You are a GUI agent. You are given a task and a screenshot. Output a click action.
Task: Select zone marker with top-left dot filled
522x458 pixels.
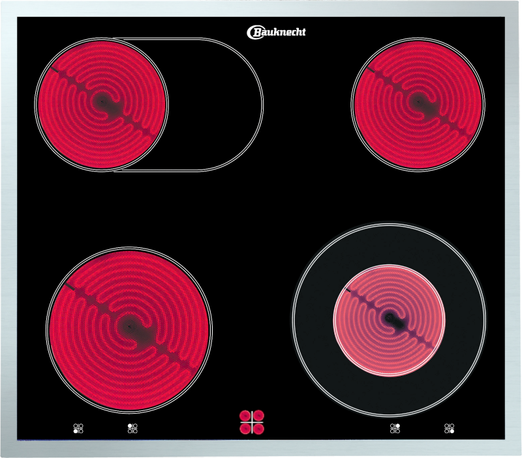coord(132,429)
